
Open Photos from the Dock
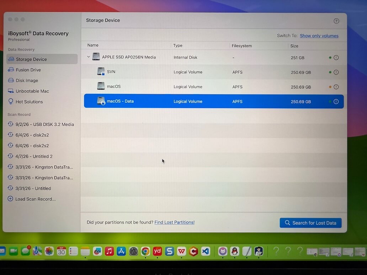pyautogui.click(x=49, y=251)
